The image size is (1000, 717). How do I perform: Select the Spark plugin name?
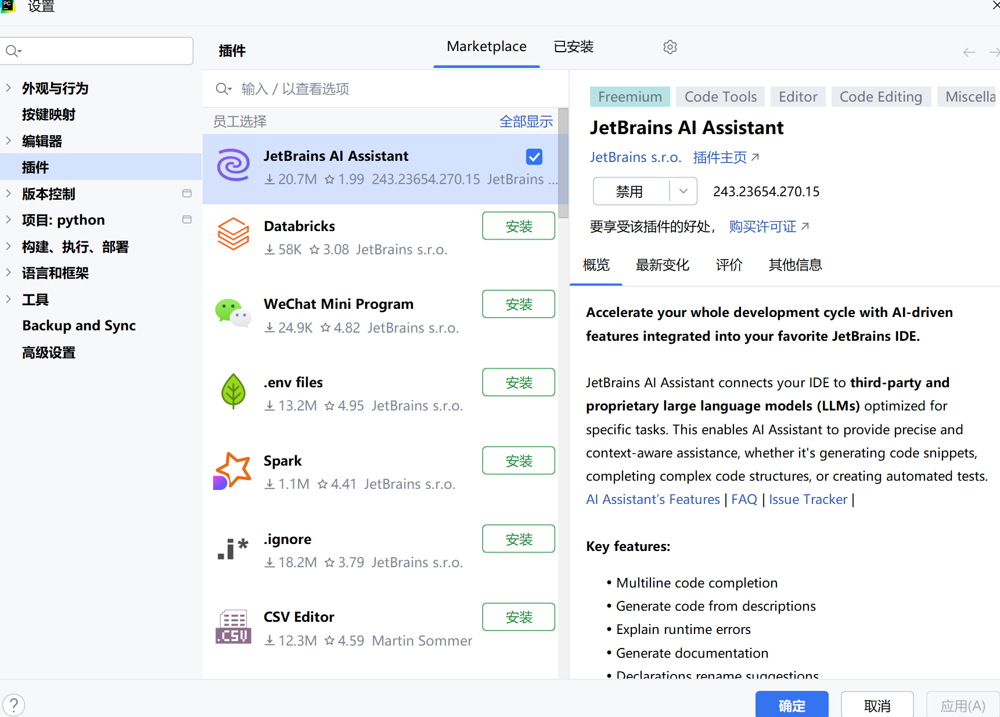click(283, 460)
